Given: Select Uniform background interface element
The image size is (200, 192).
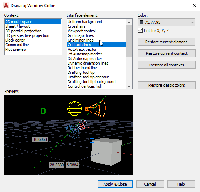Looking at the screenshot, I should click(x=85, y=22).
